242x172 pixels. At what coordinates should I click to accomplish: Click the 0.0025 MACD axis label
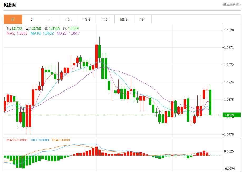click(229, 151)
